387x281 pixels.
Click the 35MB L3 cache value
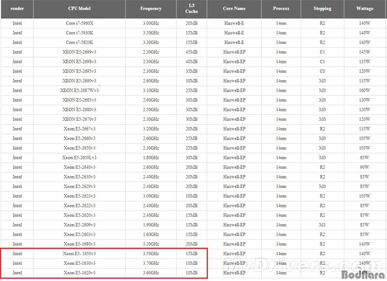coord(192,72)
